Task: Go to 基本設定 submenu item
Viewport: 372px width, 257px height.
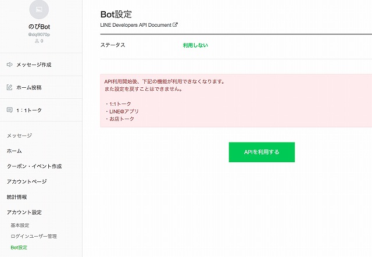Action: (20, 225)
